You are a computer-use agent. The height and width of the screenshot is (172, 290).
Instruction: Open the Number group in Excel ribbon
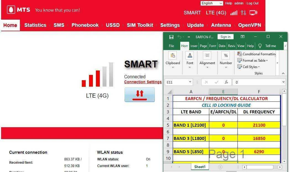226,60
